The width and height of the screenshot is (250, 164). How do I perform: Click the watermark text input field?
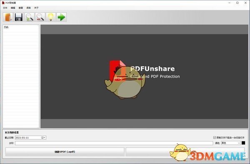(x=114, y=143)
